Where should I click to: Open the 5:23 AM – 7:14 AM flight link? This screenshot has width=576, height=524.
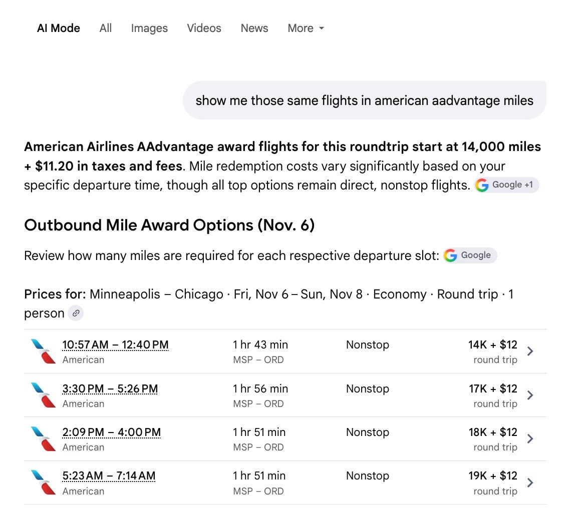pos(109,475)
